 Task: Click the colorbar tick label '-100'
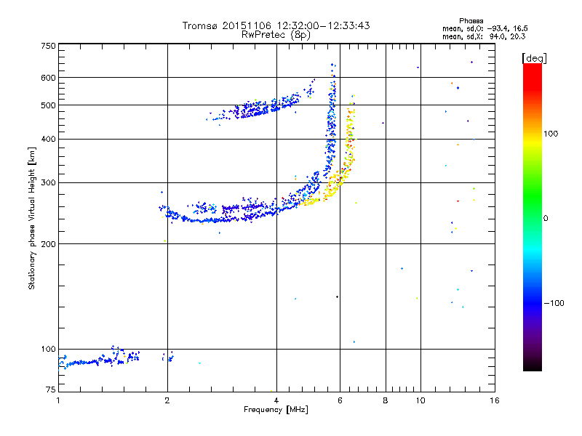click(554, 303)
